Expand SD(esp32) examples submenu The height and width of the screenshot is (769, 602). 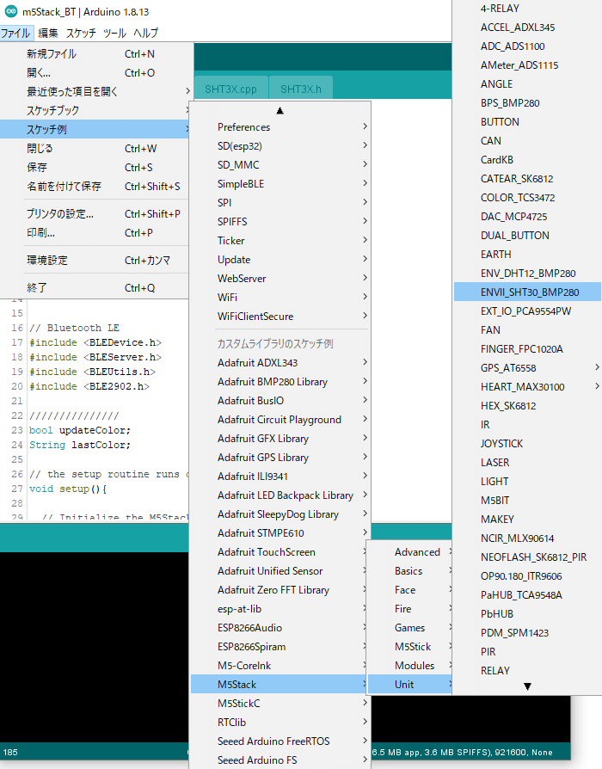point(279,146)
